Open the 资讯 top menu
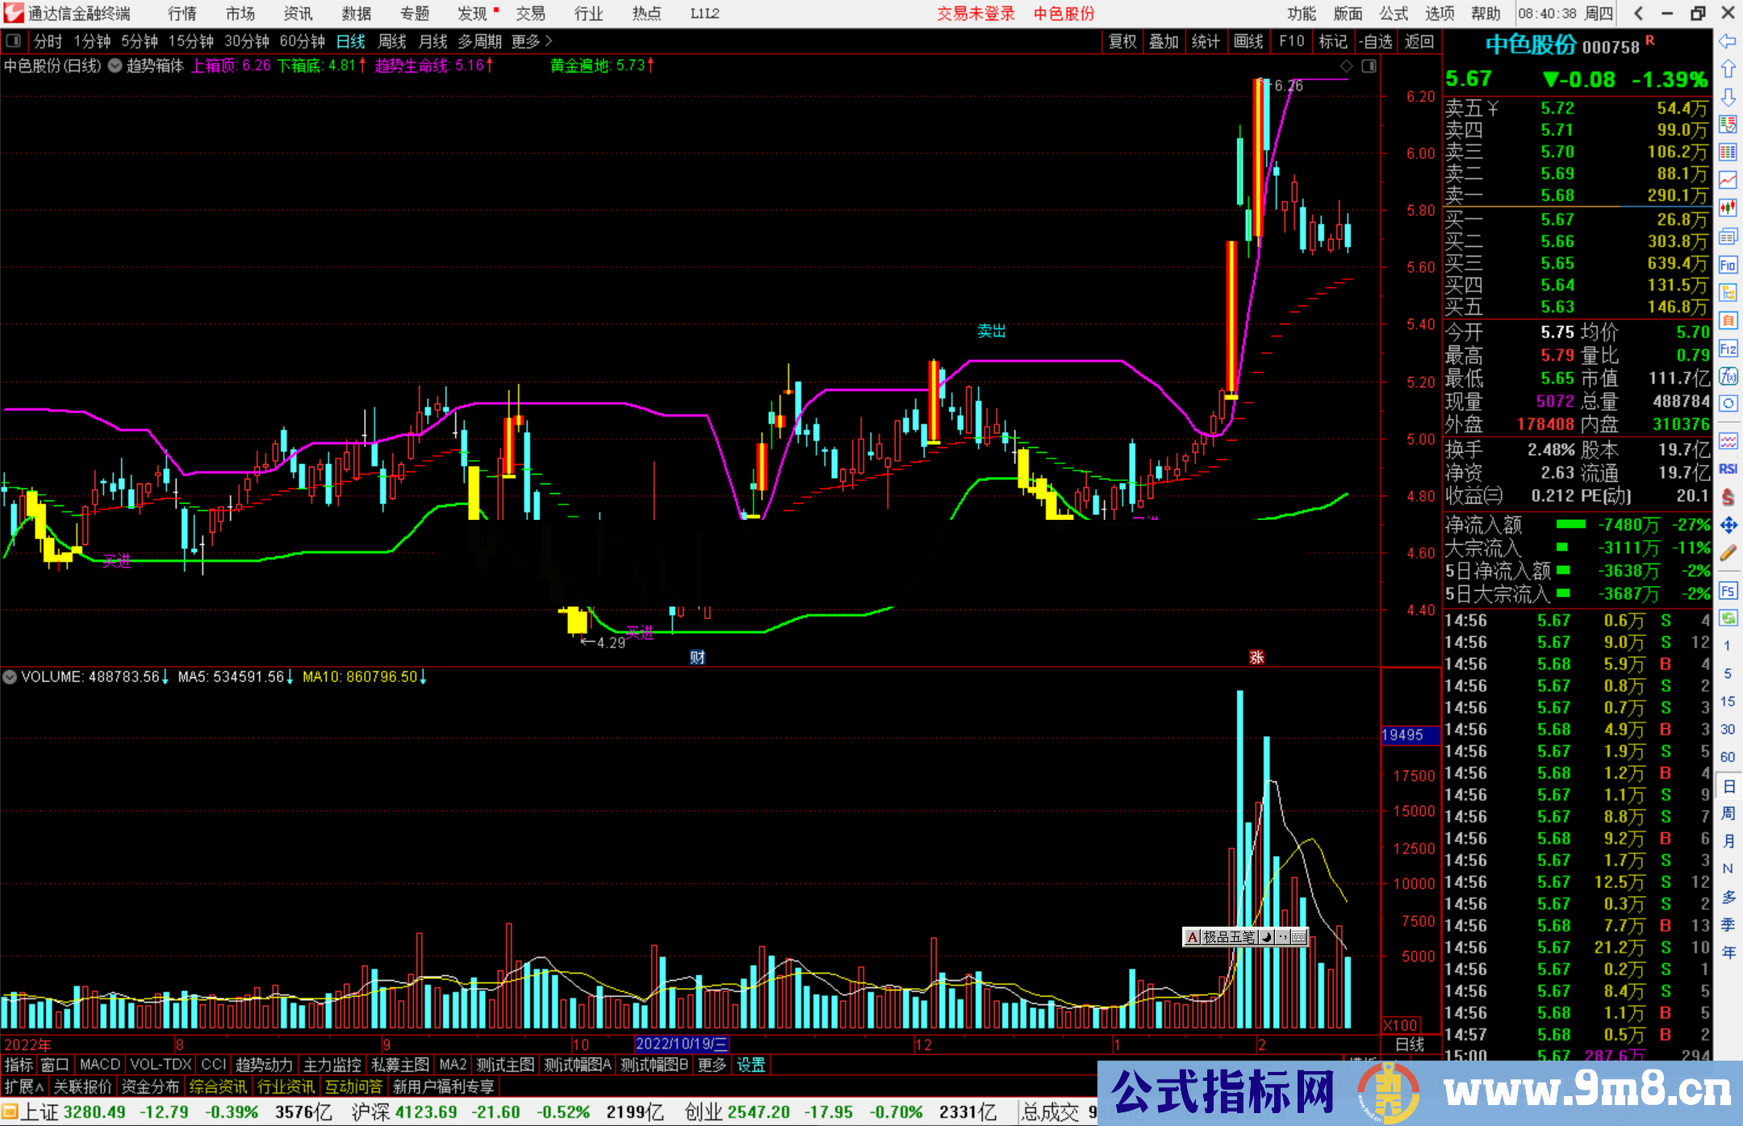Viewport: 1743px width, 1126px height. [298, 13]
